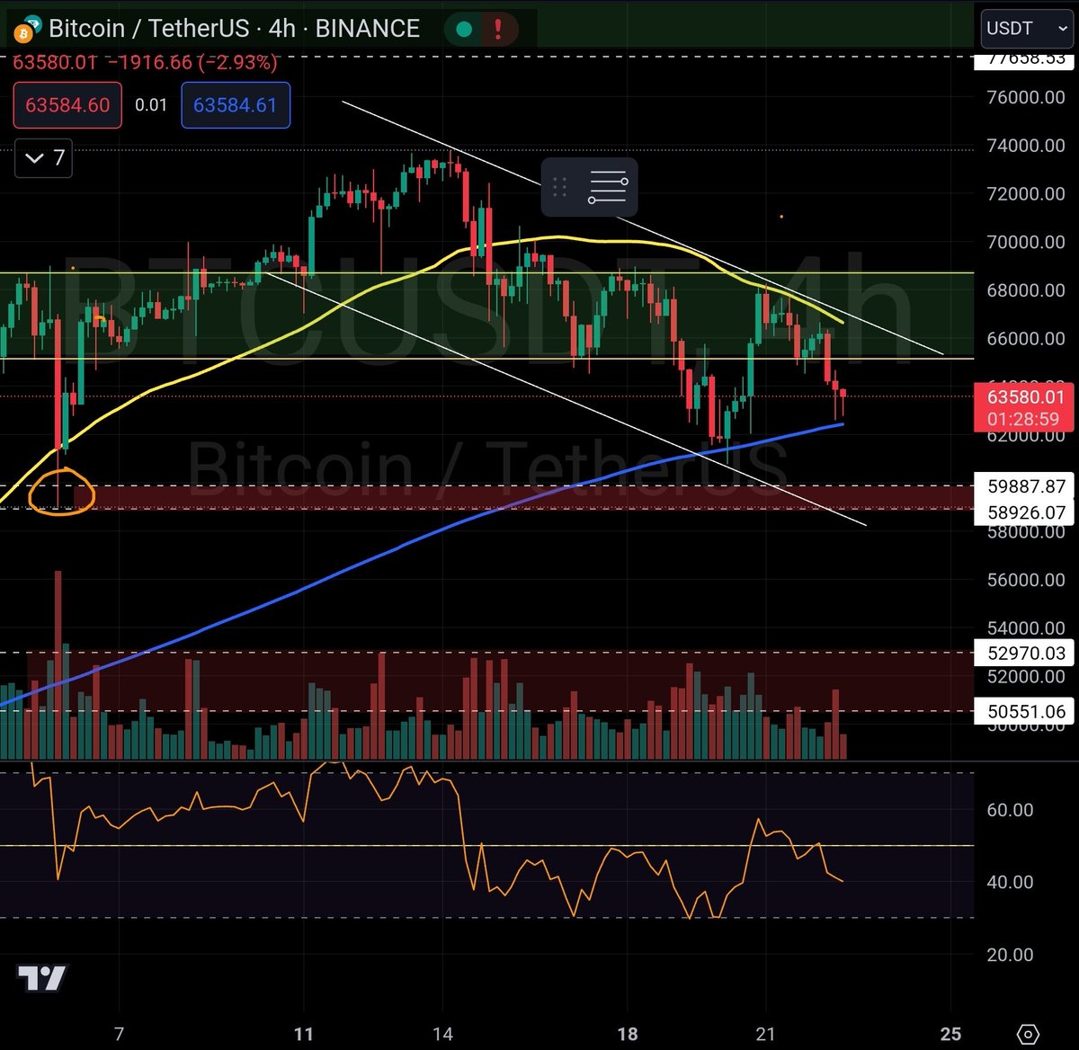
Task: Click the date label 25 on time axis
Action: click(950, 1034)
